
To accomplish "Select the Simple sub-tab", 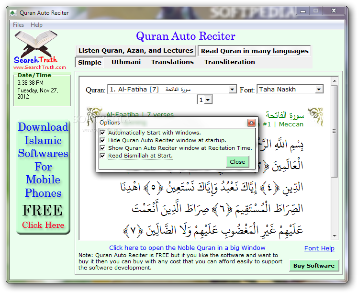I will coord(89,62).
